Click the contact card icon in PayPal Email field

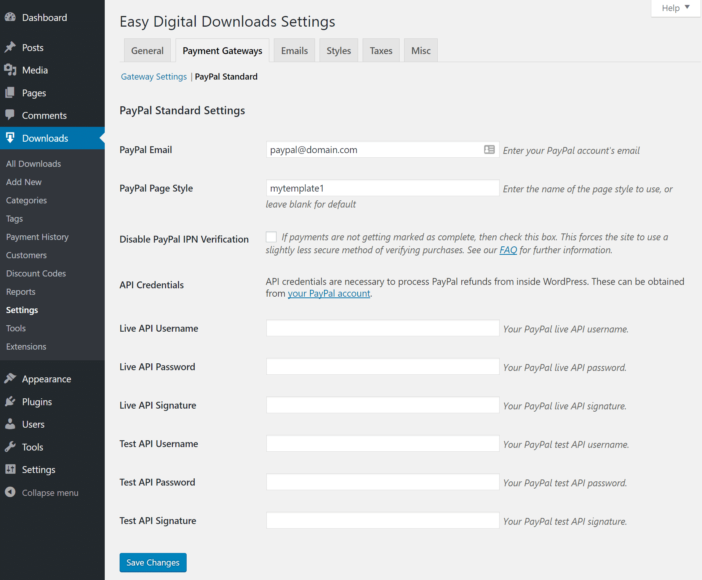point(489,150)
